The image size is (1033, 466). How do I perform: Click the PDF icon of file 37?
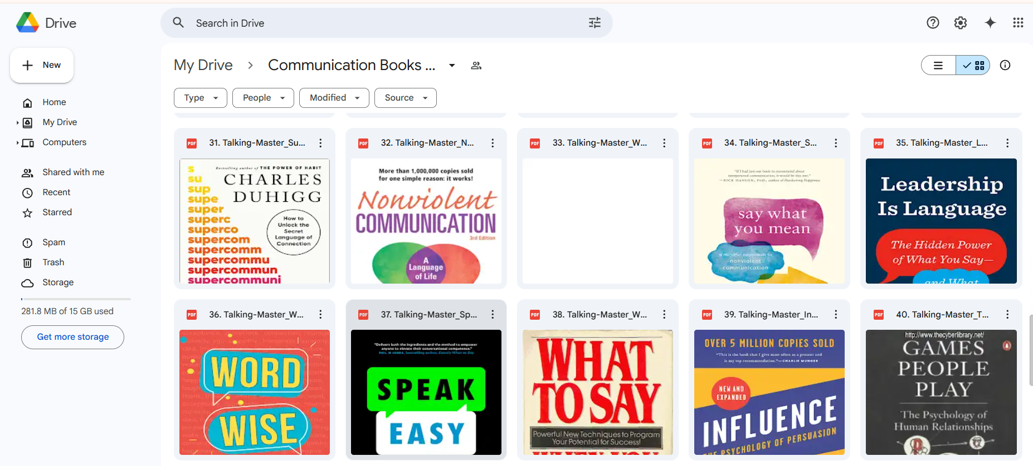pyautogui.click(x=363, y=315)
